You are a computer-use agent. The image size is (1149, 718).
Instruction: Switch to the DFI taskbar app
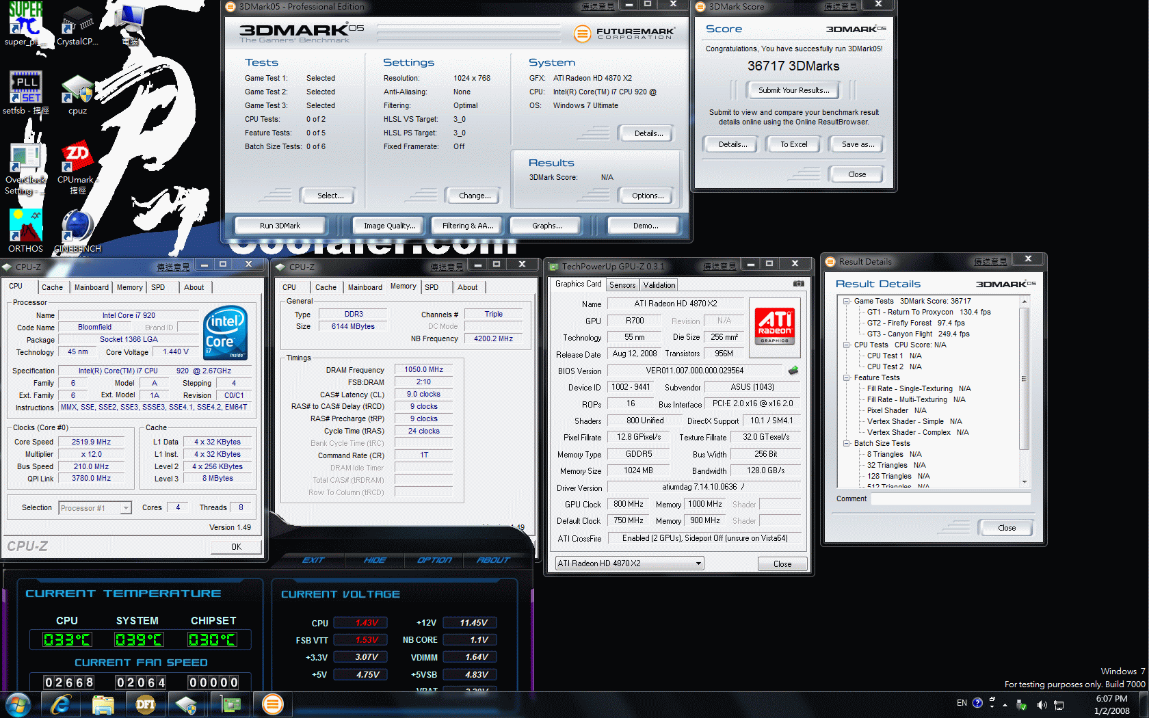tap(145, 704)
